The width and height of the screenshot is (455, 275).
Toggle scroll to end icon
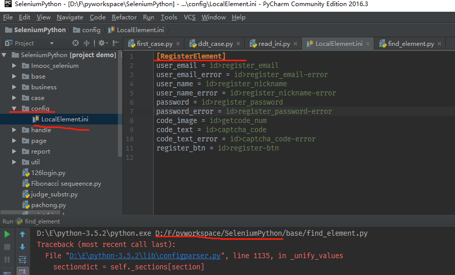(x=22, y=271)
